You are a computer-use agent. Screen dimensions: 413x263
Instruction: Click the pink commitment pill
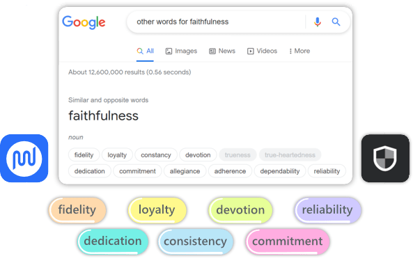coord(288,241)
